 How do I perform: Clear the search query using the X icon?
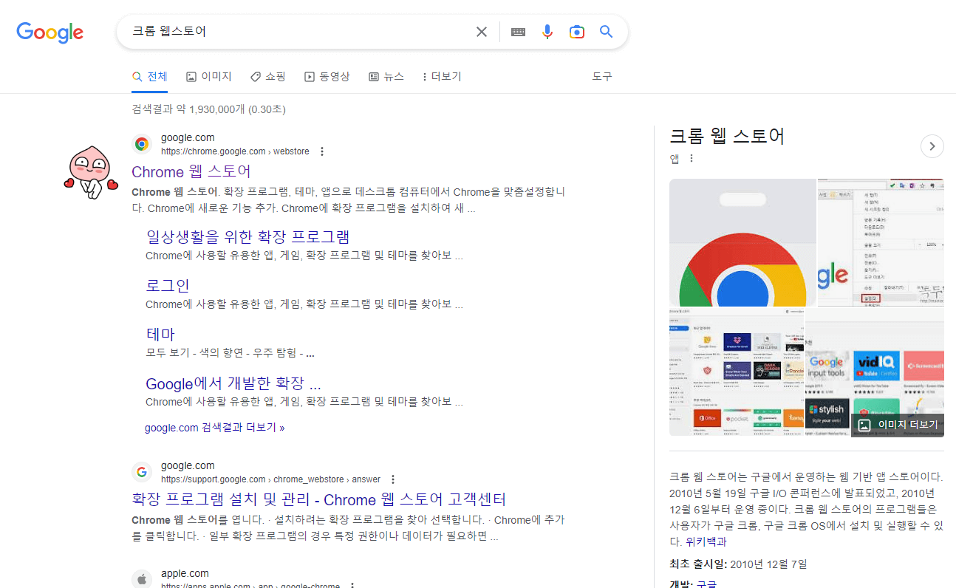point(481,32)
